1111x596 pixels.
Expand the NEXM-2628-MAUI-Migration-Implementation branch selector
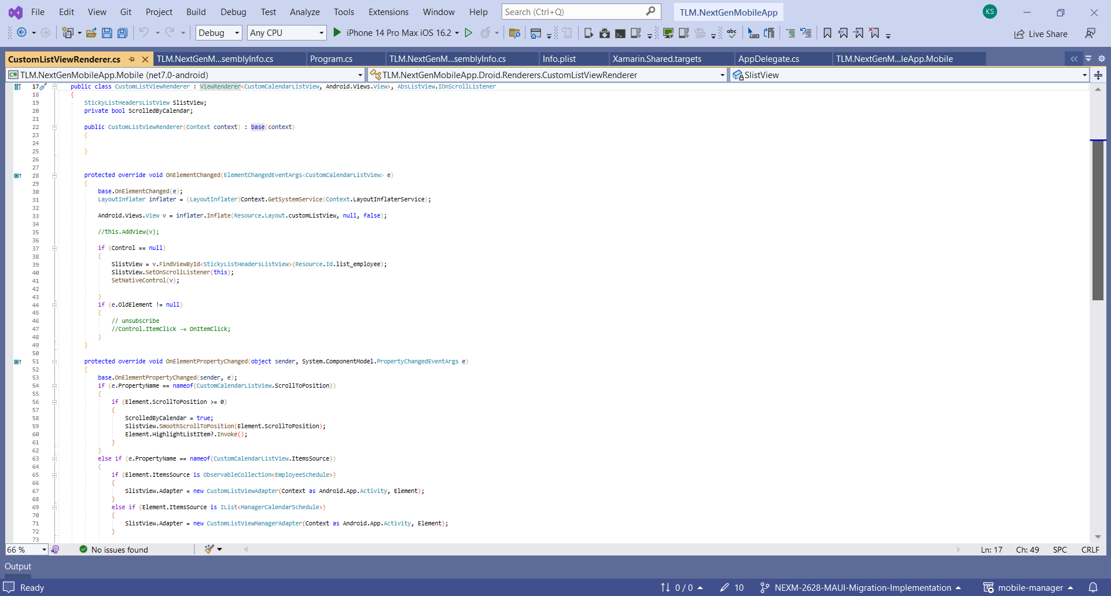click(856, 587)
